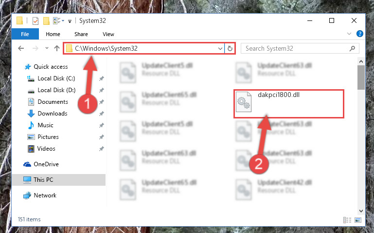This screenshot has width=374, height=233.
Task: Open the View ribbon tab
Action: 108,34
